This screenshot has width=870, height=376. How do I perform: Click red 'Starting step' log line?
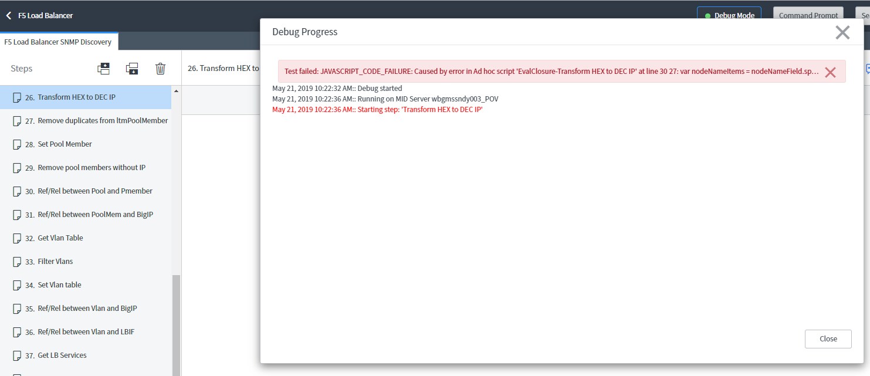(377, 110)
